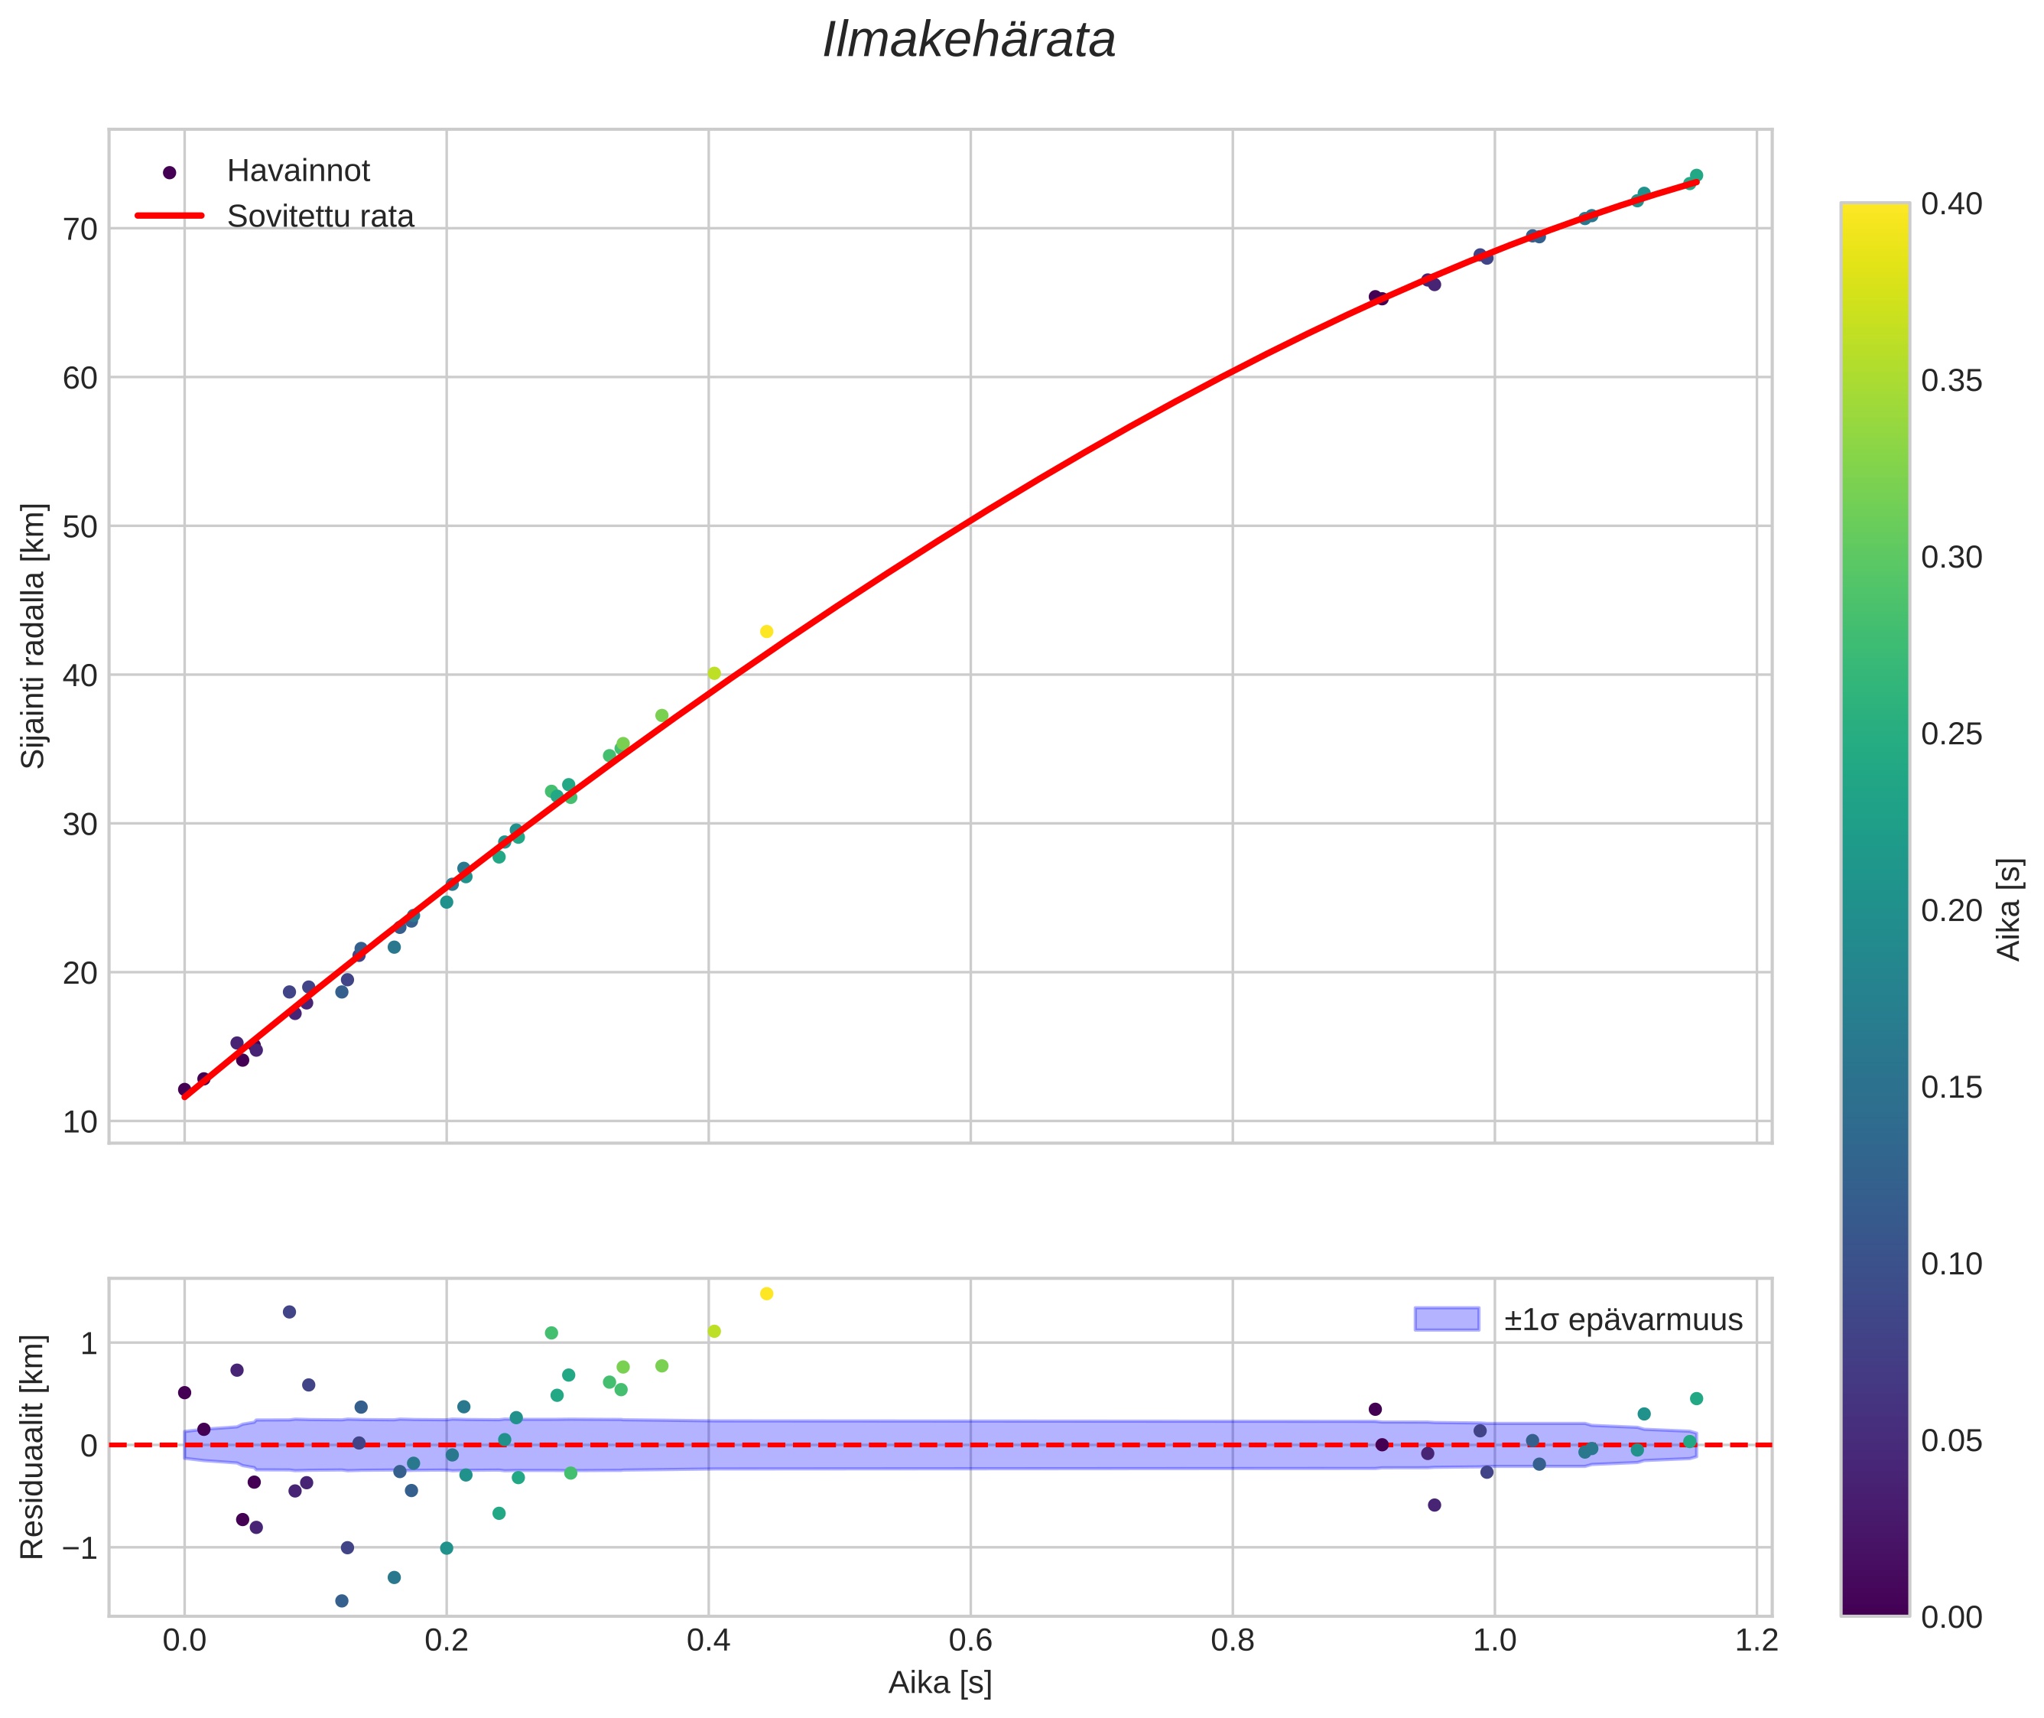Click the 0.40 colorbar tick label
The height and width of the screenshot is (1718, 2044).
point(1951,203)
